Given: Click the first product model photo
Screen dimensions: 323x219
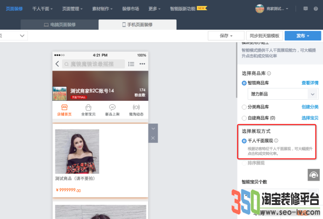Looking at the screenshot, I should (x=77, y=152).
